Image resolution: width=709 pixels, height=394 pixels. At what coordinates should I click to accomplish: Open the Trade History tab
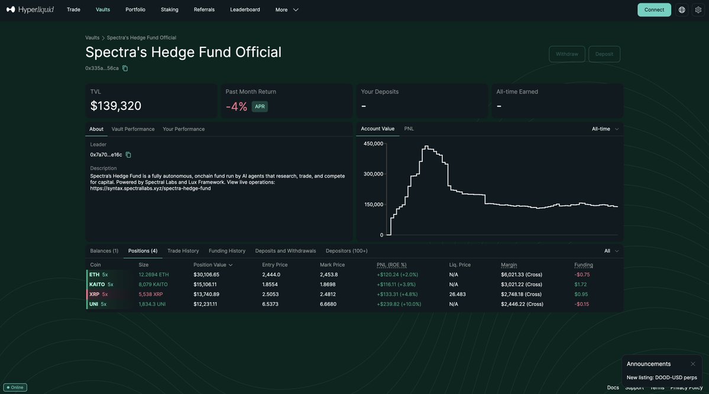point(183,251)
